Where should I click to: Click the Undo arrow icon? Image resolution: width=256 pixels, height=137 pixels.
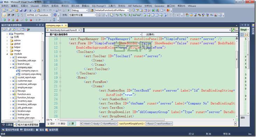point(44,10)
